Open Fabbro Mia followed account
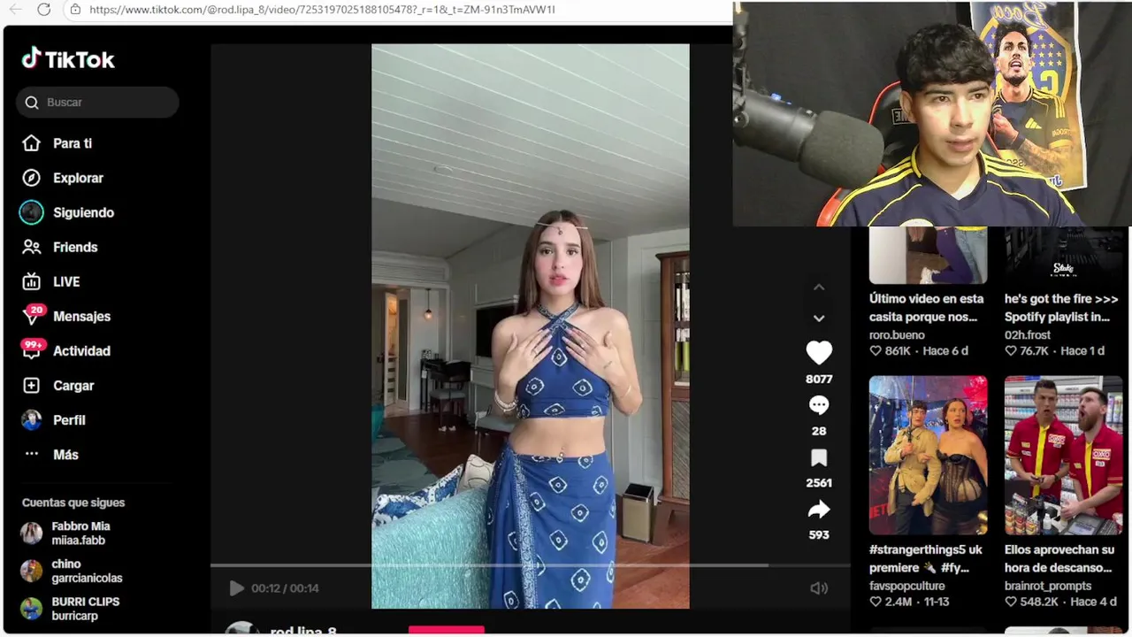Screen dimensions: 1132x637 80,533
